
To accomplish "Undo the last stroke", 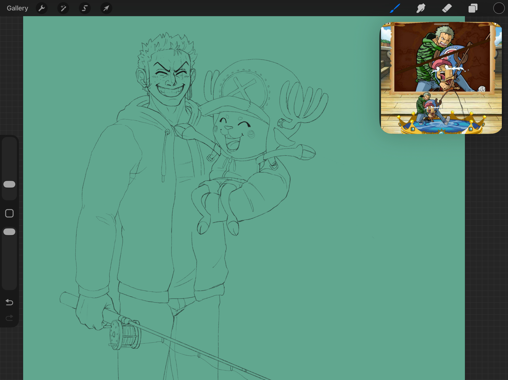I will coord(9,302).
